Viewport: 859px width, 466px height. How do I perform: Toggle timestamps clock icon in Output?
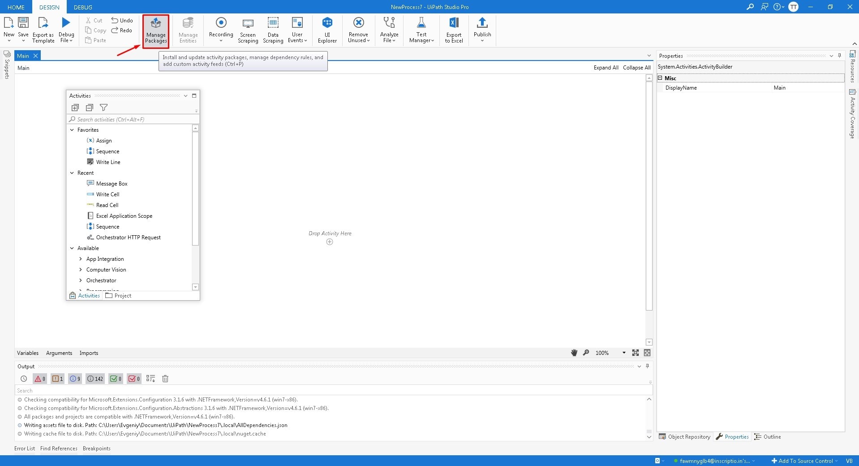click(24, 379)
